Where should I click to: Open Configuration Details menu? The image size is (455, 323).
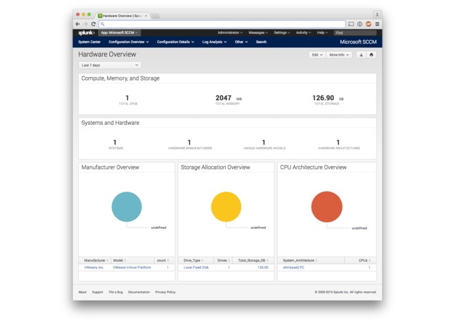[175, 42]
